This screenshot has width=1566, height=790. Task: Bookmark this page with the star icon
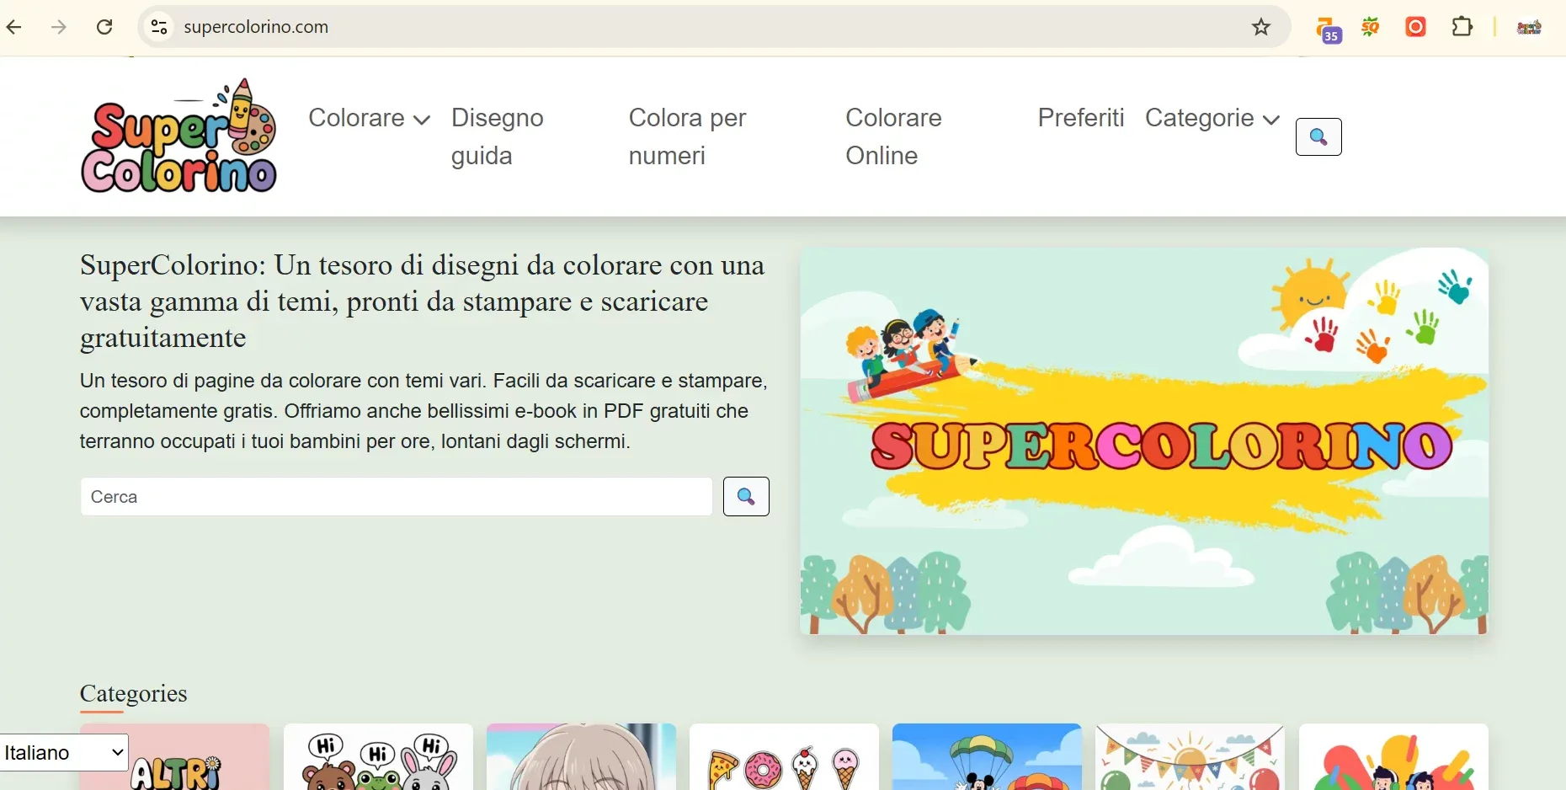1260,27
